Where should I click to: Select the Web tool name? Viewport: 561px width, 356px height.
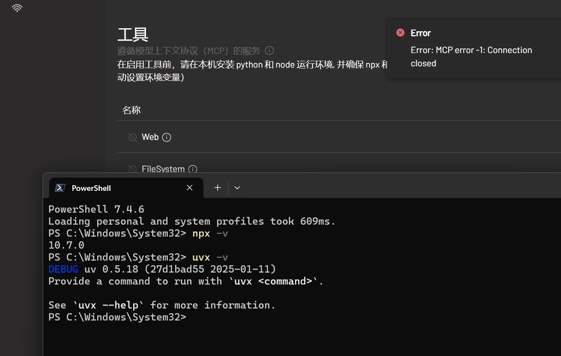150,137
